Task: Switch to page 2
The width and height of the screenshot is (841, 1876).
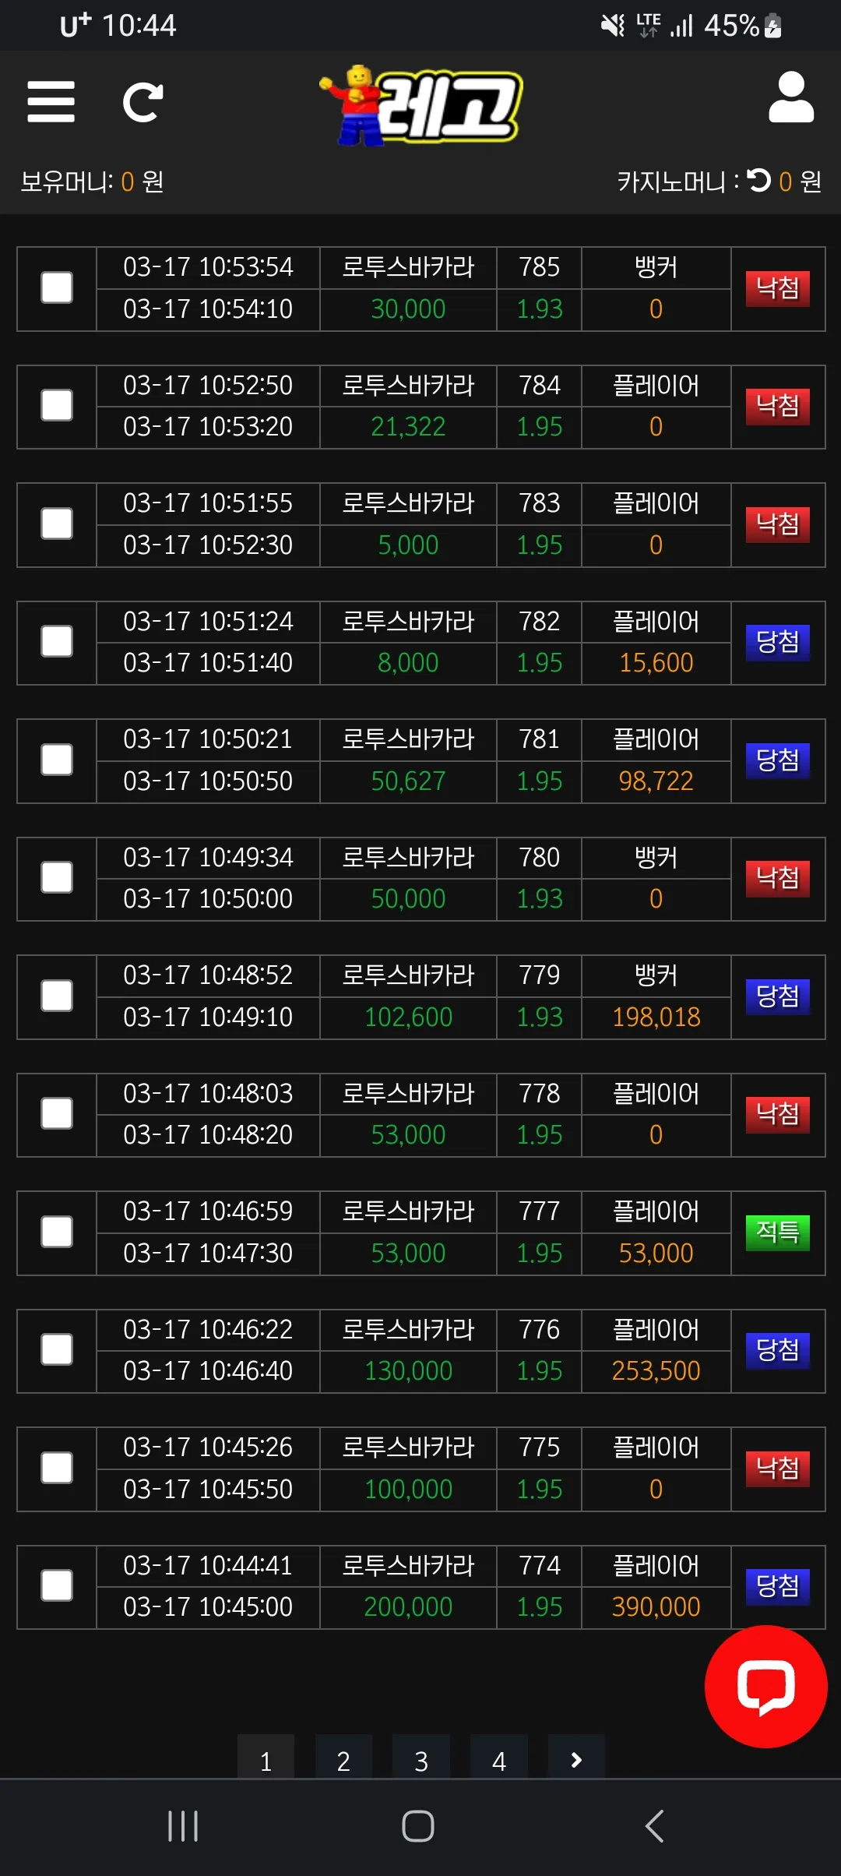Action: (x=343, y=1759)
